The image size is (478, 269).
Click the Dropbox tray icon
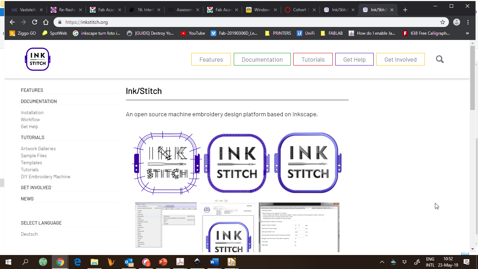[x=405, y=262]
